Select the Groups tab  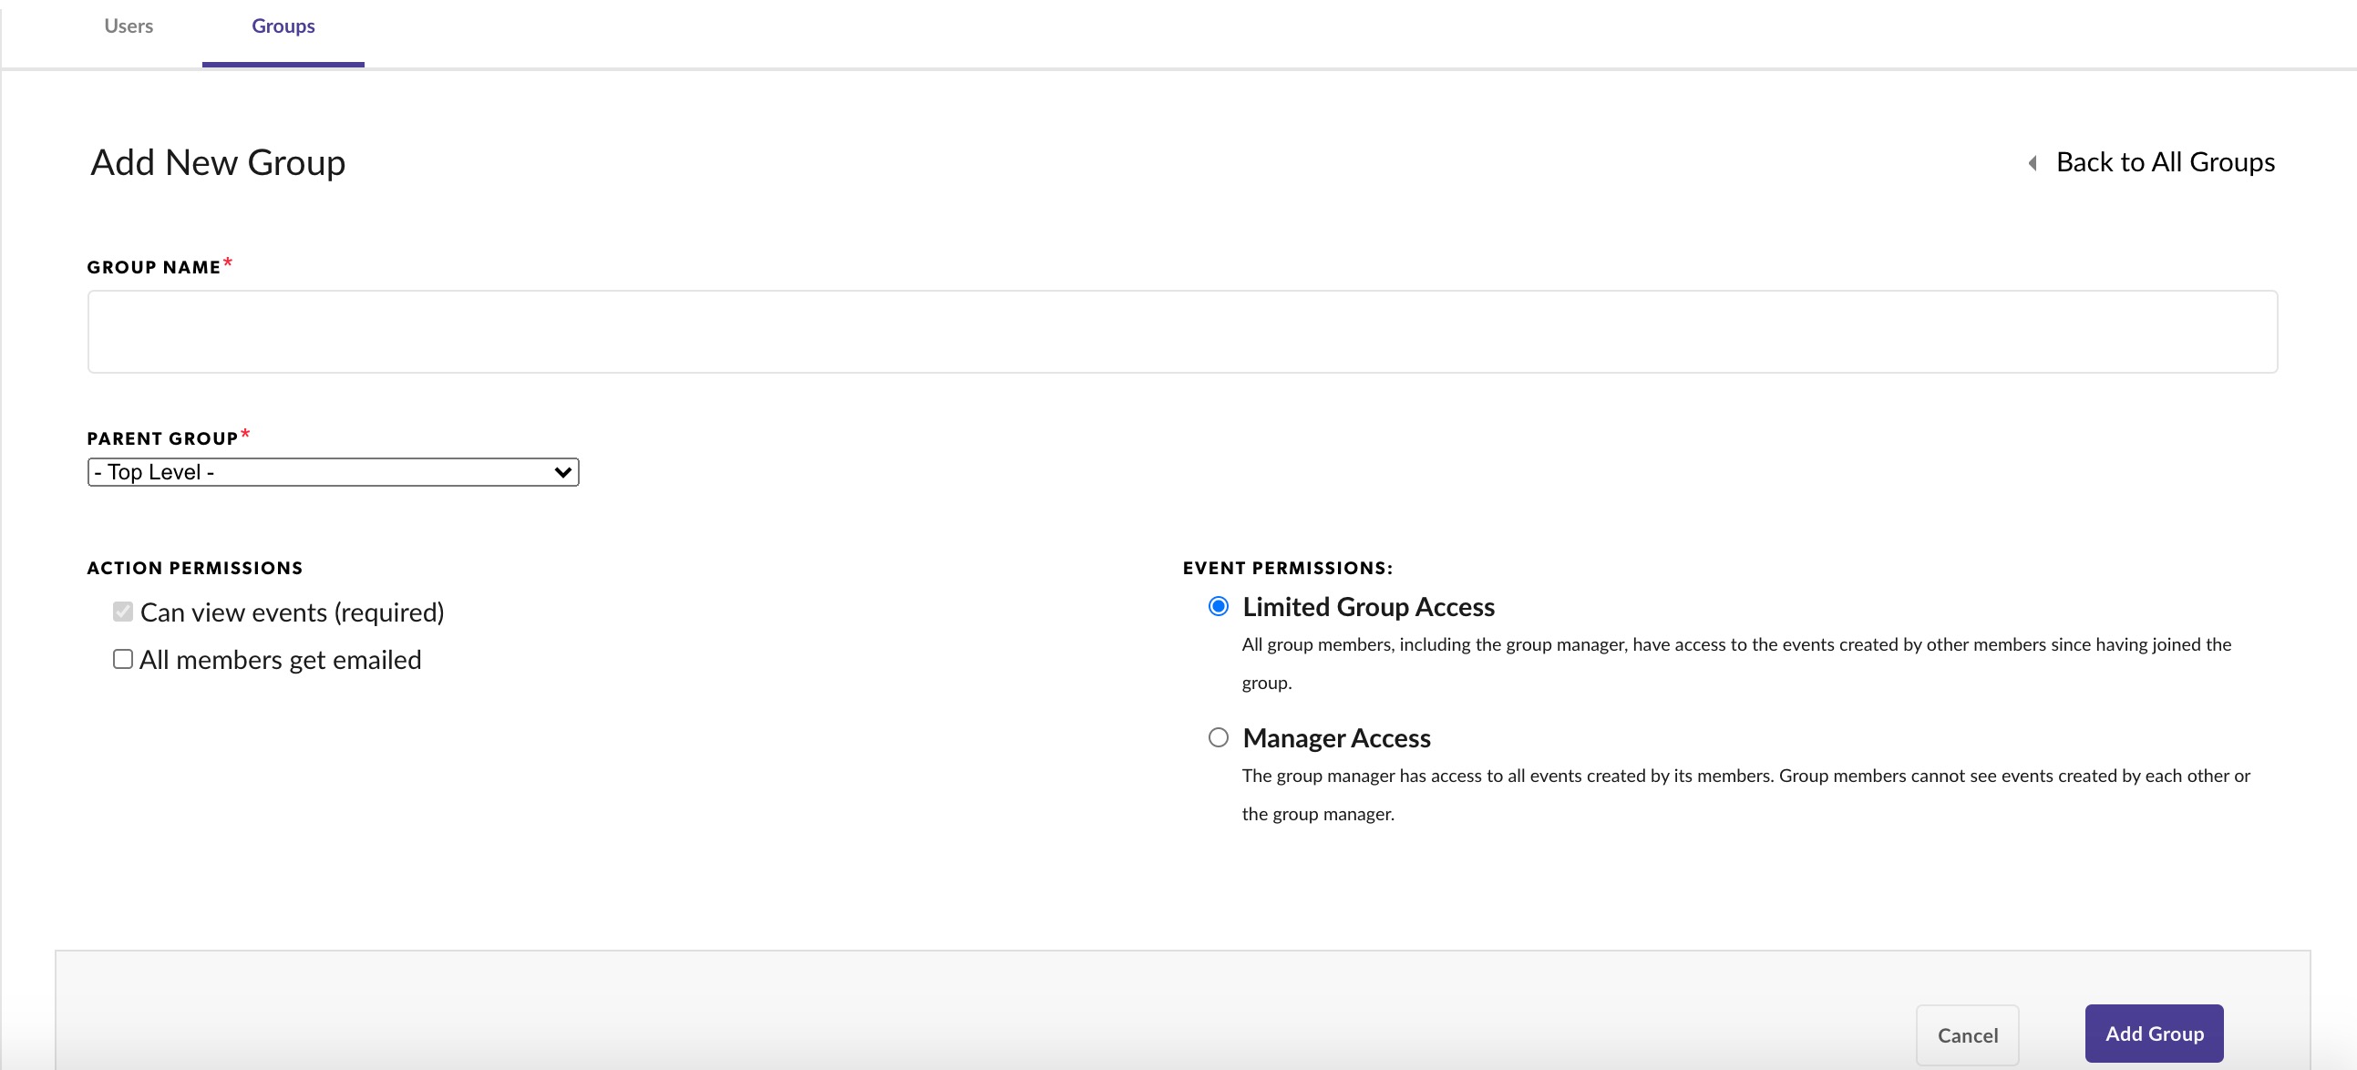tap(283, 26)
